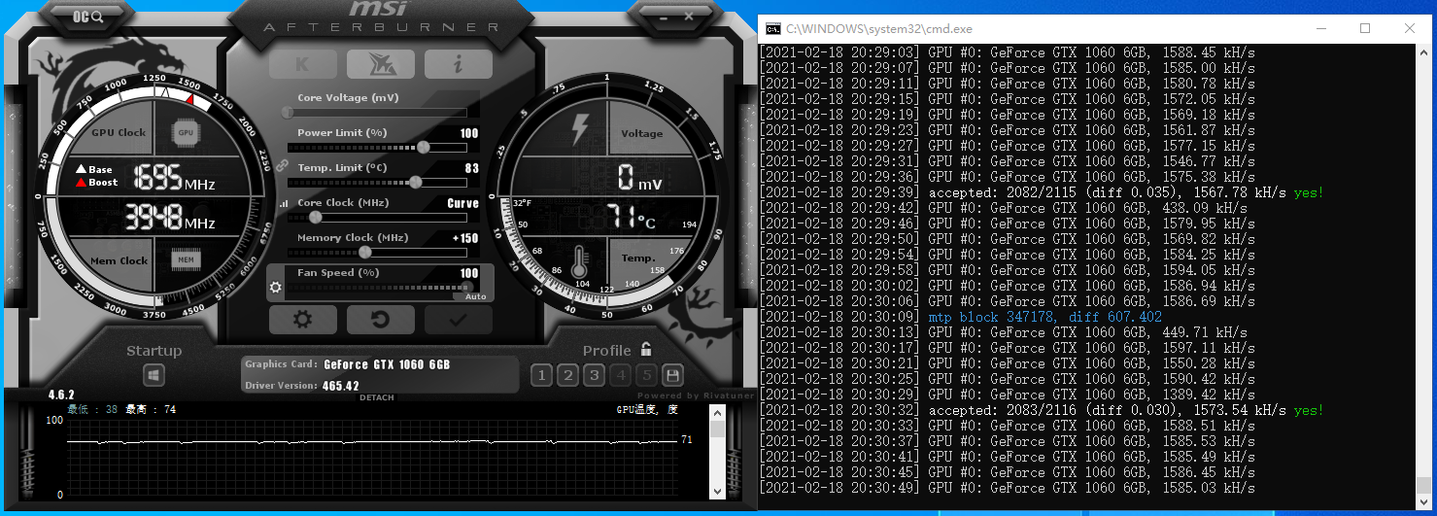1437x516 pixels.
Task: Open Afterburner settings with the large gear button
Action: 303,319
